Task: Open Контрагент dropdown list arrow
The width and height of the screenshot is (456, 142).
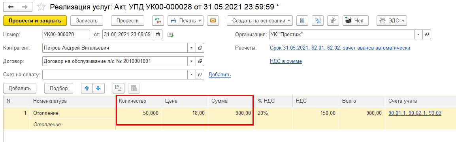Action: click(x=191, y=48)
